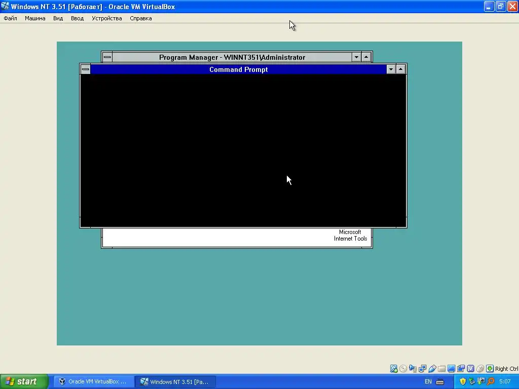Screen dimensions: 519x389
Task: Click the mouse integration status icon
Action: [x=480, y=369]
